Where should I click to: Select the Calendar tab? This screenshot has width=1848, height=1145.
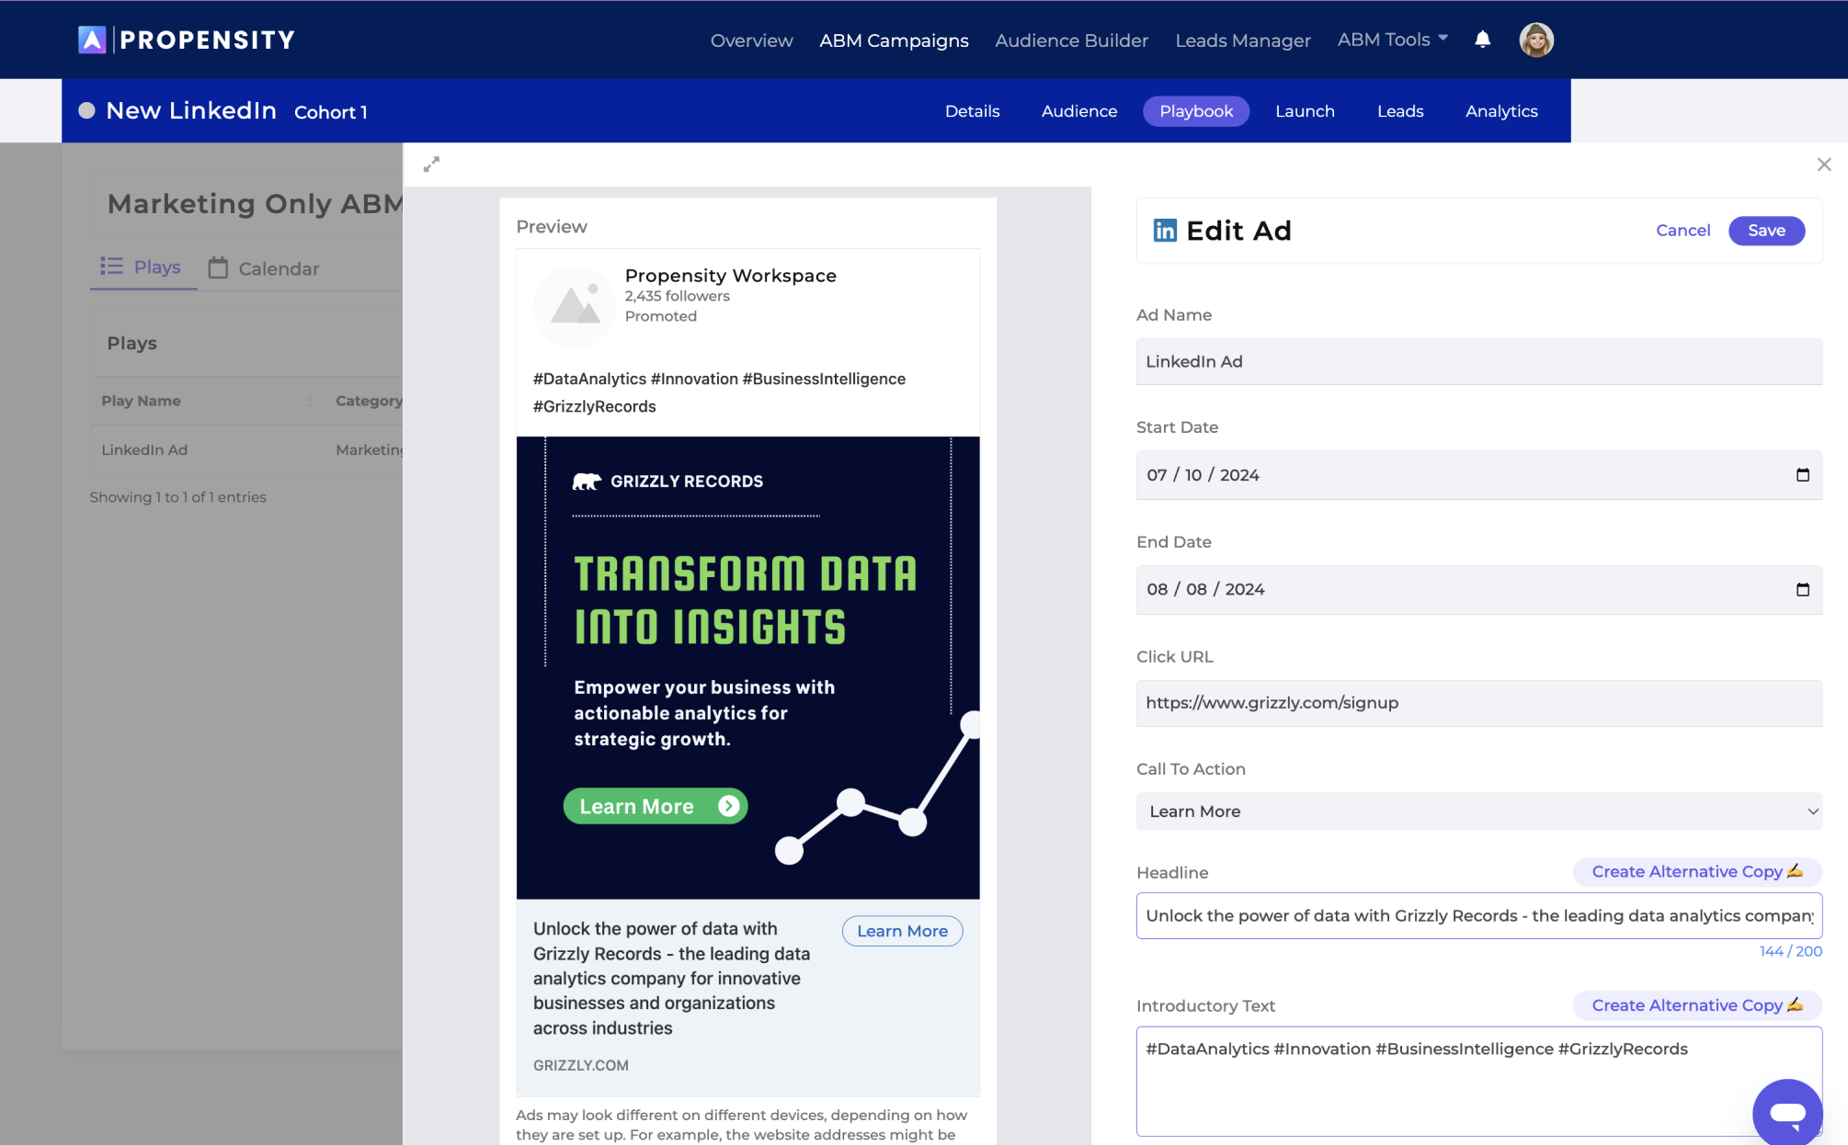264,268
